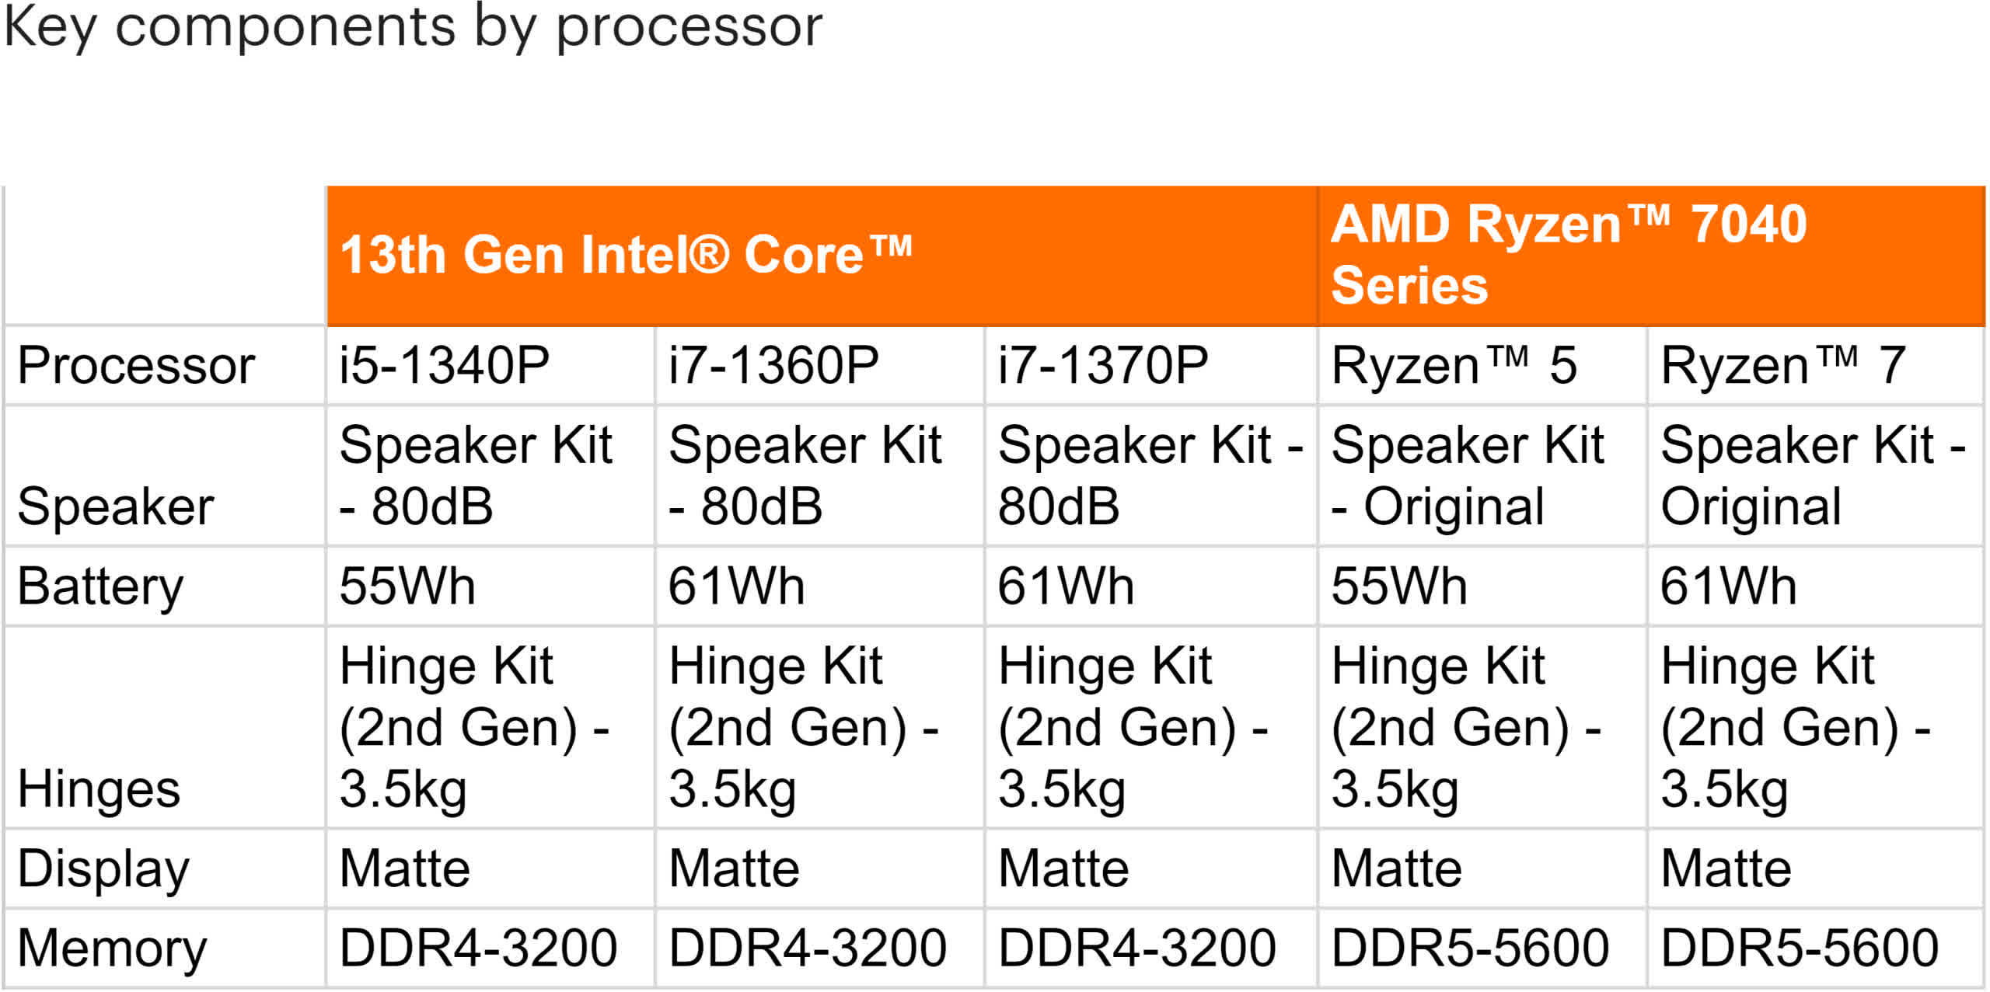Select the Display row label
Screen dimensions: 1990x992
pyautogui.click(x=165, y=868)
